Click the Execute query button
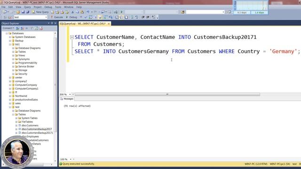 (57, 17)
